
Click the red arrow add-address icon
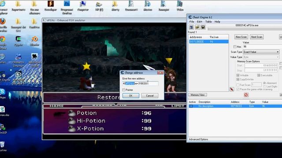(x=232, y=89)
